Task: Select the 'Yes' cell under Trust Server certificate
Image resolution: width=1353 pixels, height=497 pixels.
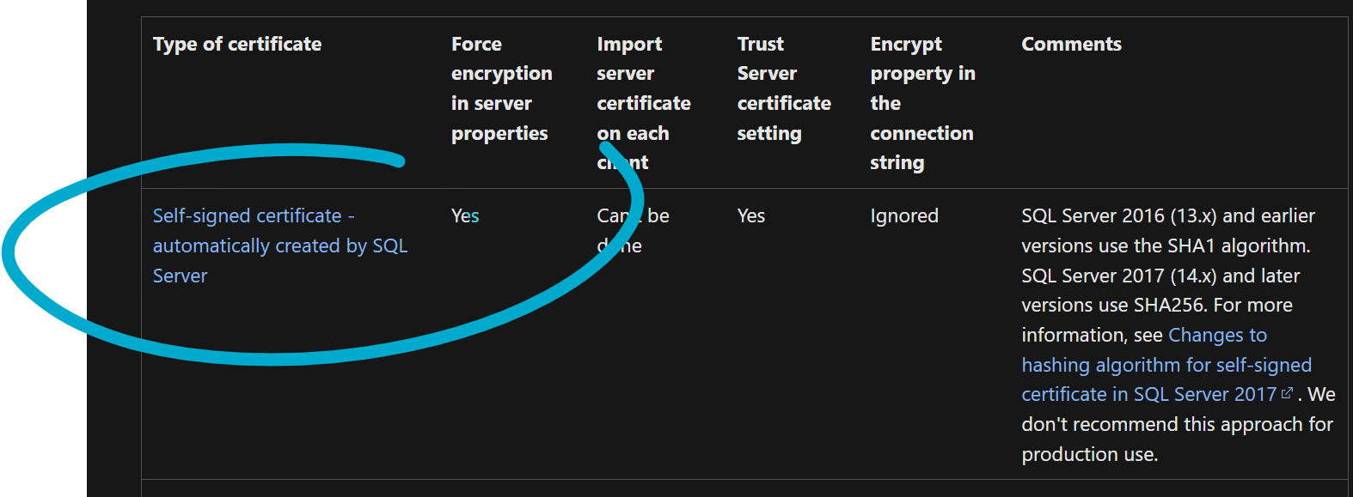Action: tap(750, 215)
